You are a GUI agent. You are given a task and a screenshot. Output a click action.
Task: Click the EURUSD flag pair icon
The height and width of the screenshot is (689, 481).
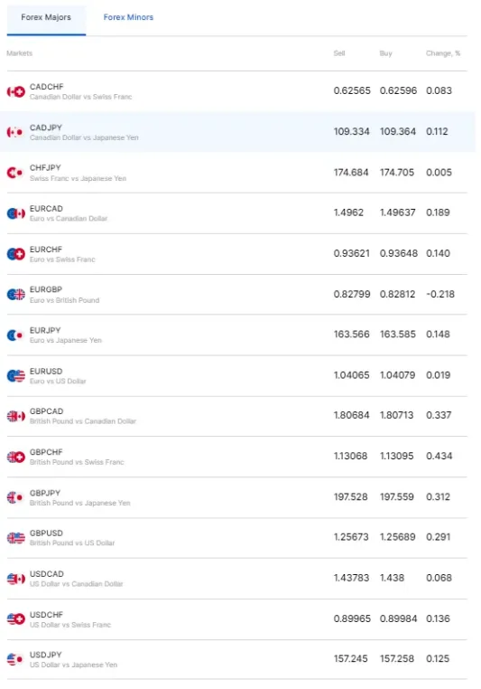[15, 376]
